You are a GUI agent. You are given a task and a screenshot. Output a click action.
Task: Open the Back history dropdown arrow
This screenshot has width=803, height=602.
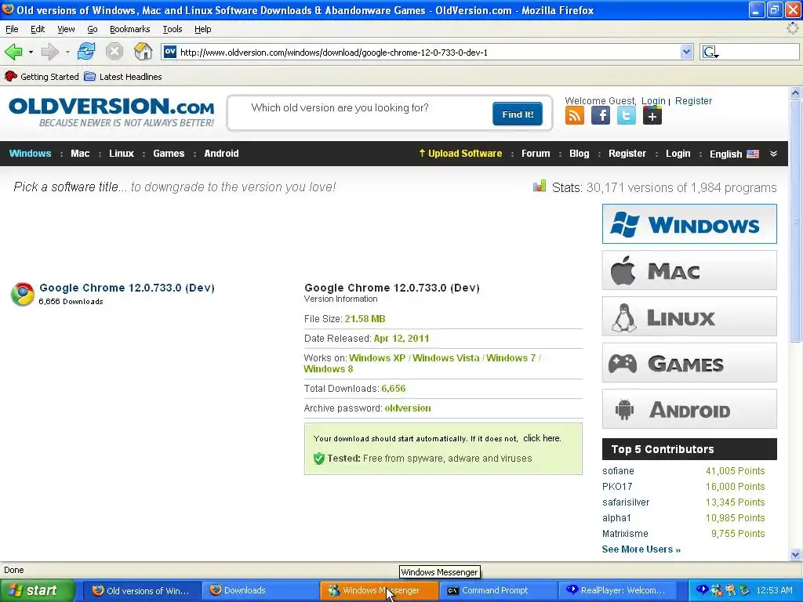tap(31, 53)
